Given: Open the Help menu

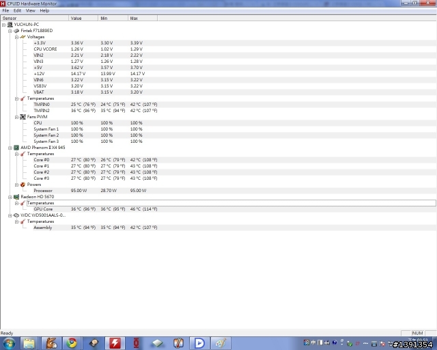Looking at the screenshot, I should click(x=44, y=11).
